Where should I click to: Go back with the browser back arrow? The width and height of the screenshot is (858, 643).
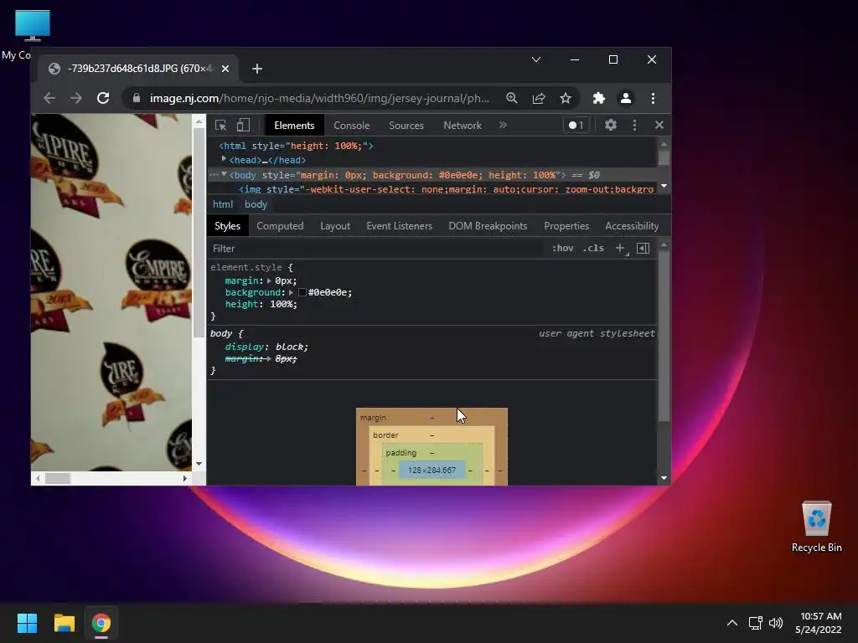coord(49,99)
